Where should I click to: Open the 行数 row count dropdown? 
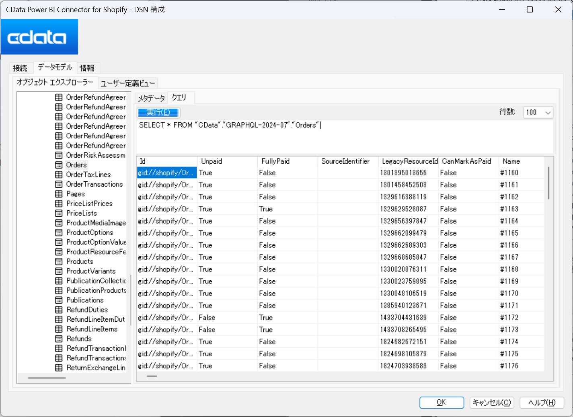point(538,113)
